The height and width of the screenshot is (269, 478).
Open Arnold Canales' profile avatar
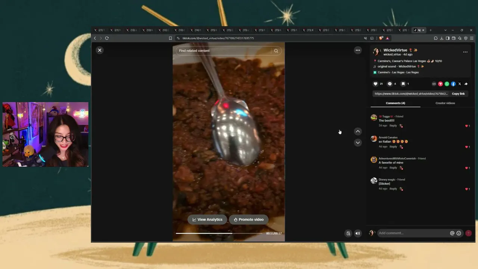(374, 139)
